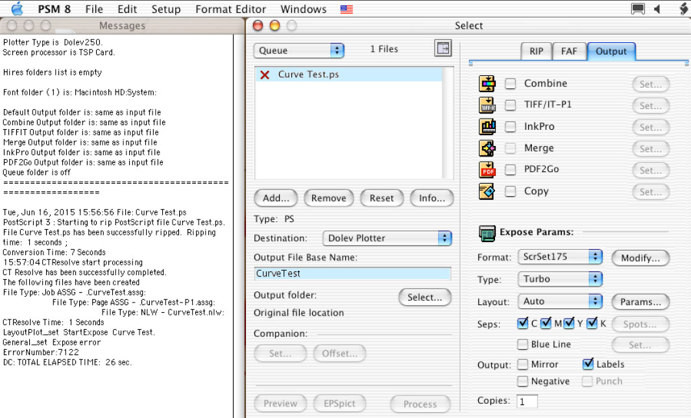Image resolution: width=691 pixels, height=418 pixels.
Task: Click the InkPro icon
Action: (487, 127)
